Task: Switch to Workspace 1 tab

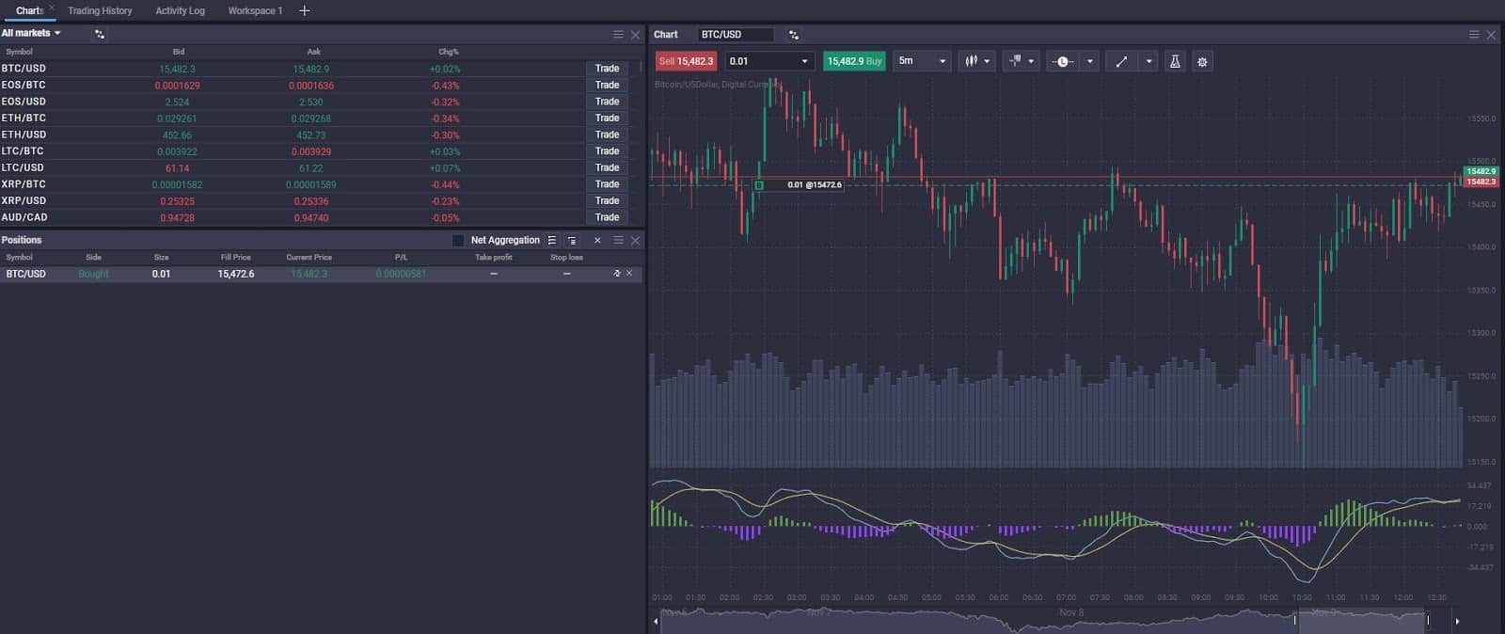Action: tap(255, 11)
